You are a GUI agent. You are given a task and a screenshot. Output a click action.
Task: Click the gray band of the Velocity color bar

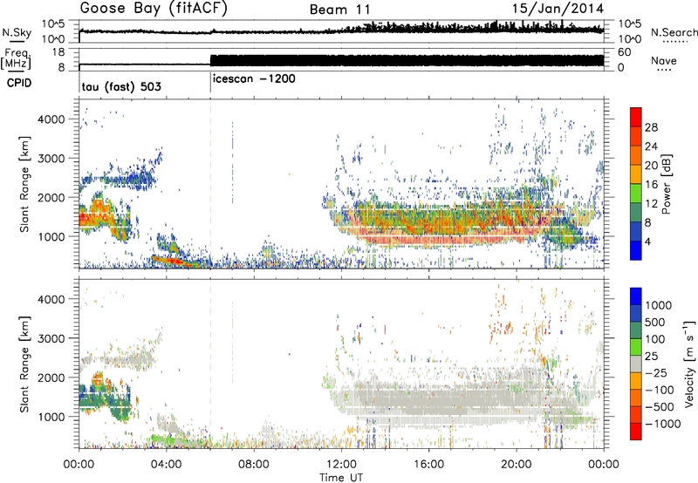click(636, 364)
